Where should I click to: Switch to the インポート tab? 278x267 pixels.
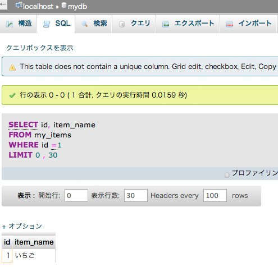[248, 24]
